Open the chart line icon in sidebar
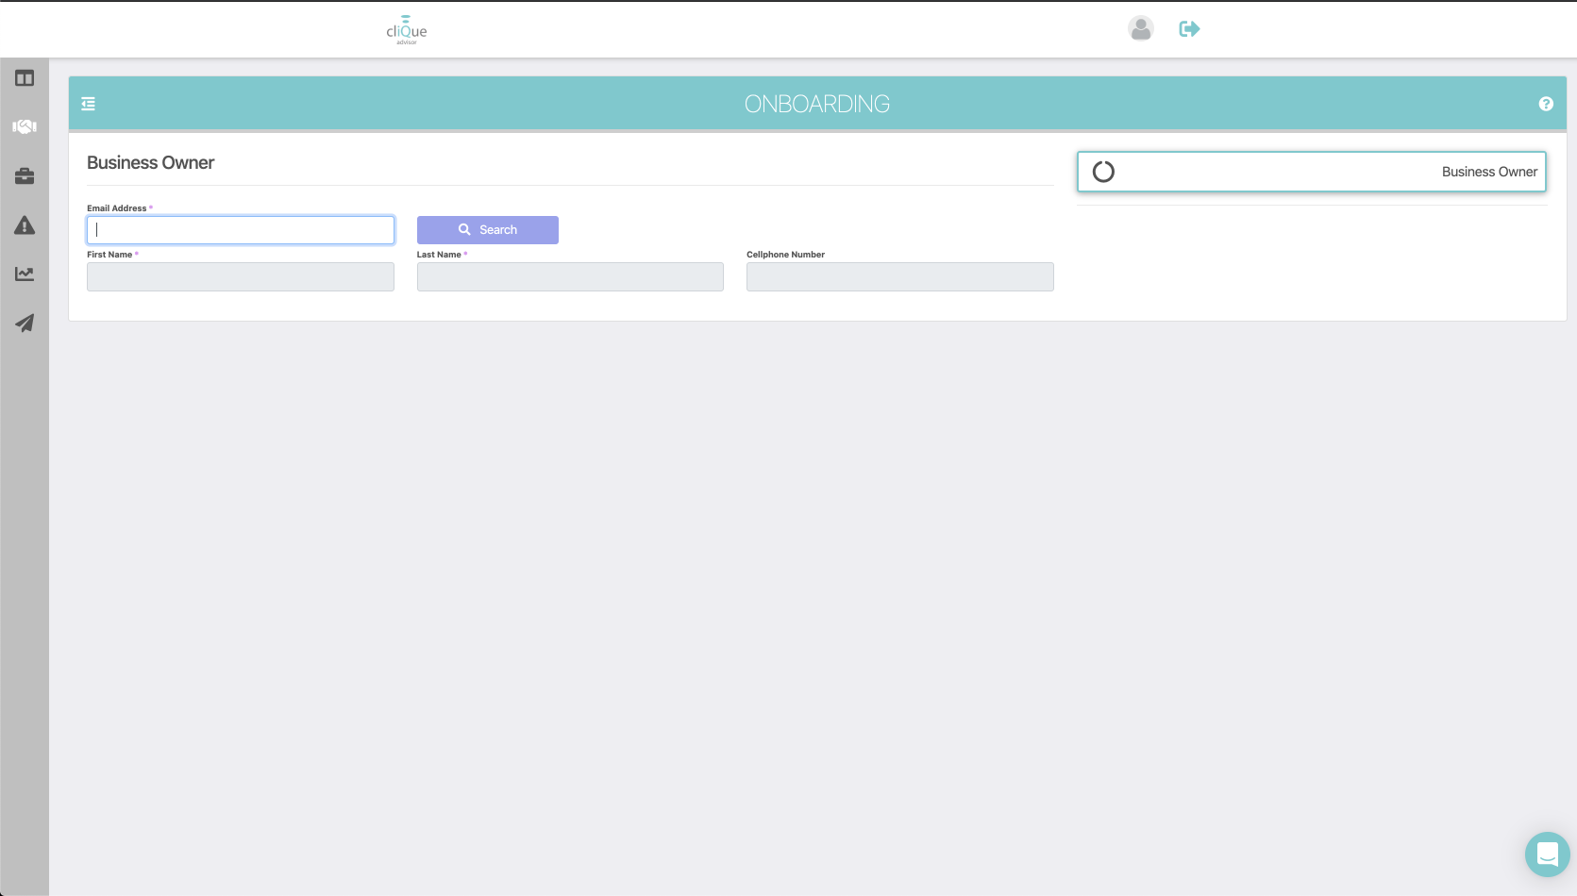Viewport: 1577px width, 896px height. click(25, 274)
